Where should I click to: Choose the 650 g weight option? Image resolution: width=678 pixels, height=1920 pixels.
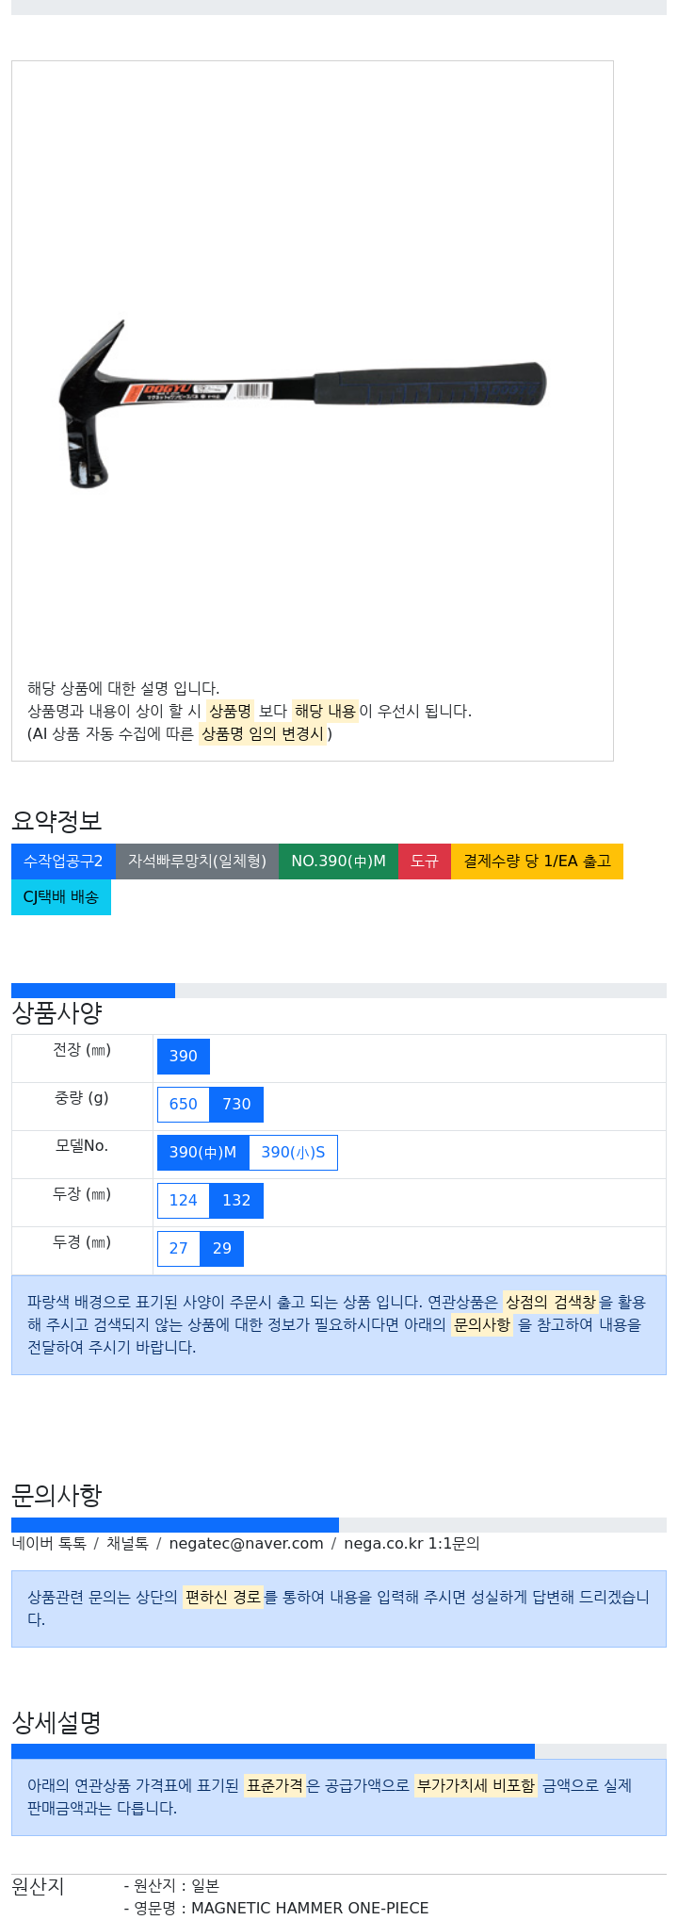[184, 1105]
